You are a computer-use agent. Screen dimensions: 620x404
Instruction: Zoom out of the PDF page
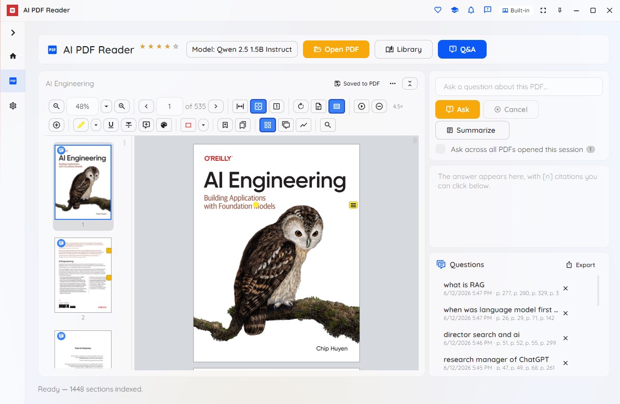[x=57, y=106]
